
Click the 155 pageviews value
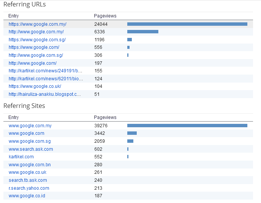tap(98, 71)
